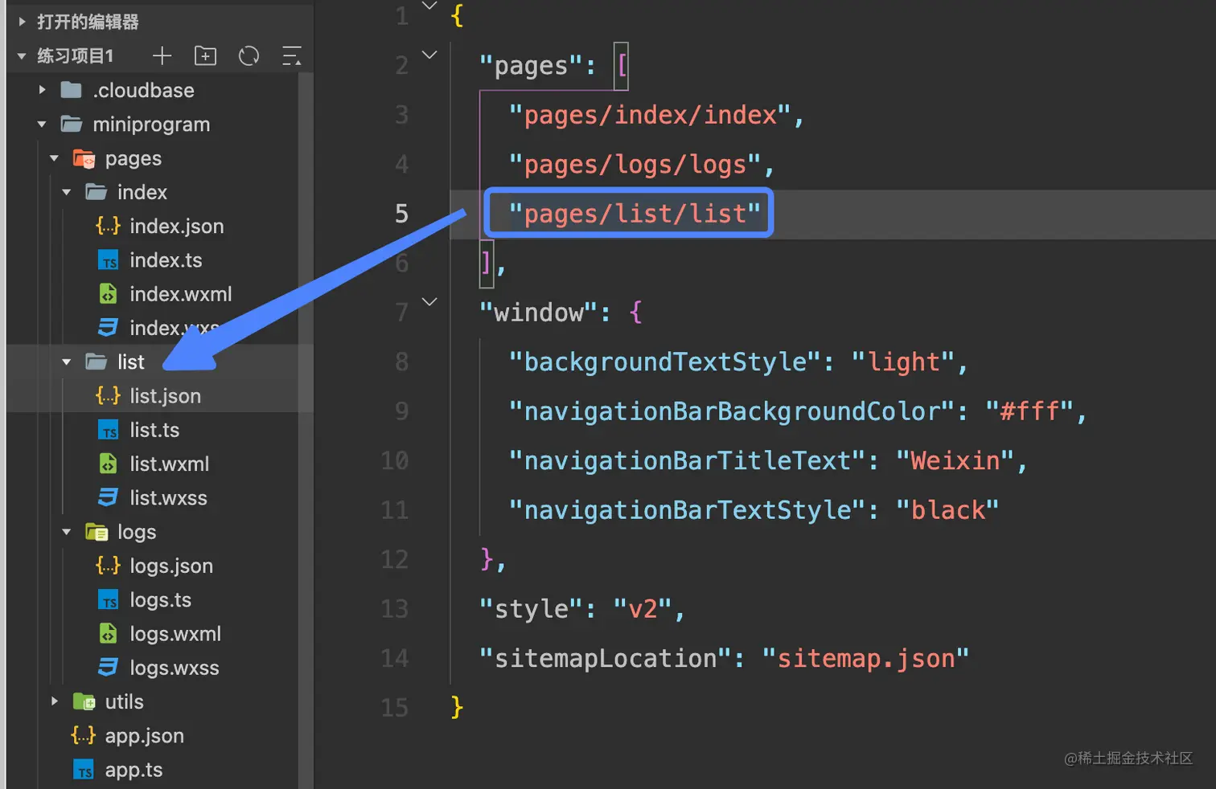Click the "black" value in editor

point(948,510)
